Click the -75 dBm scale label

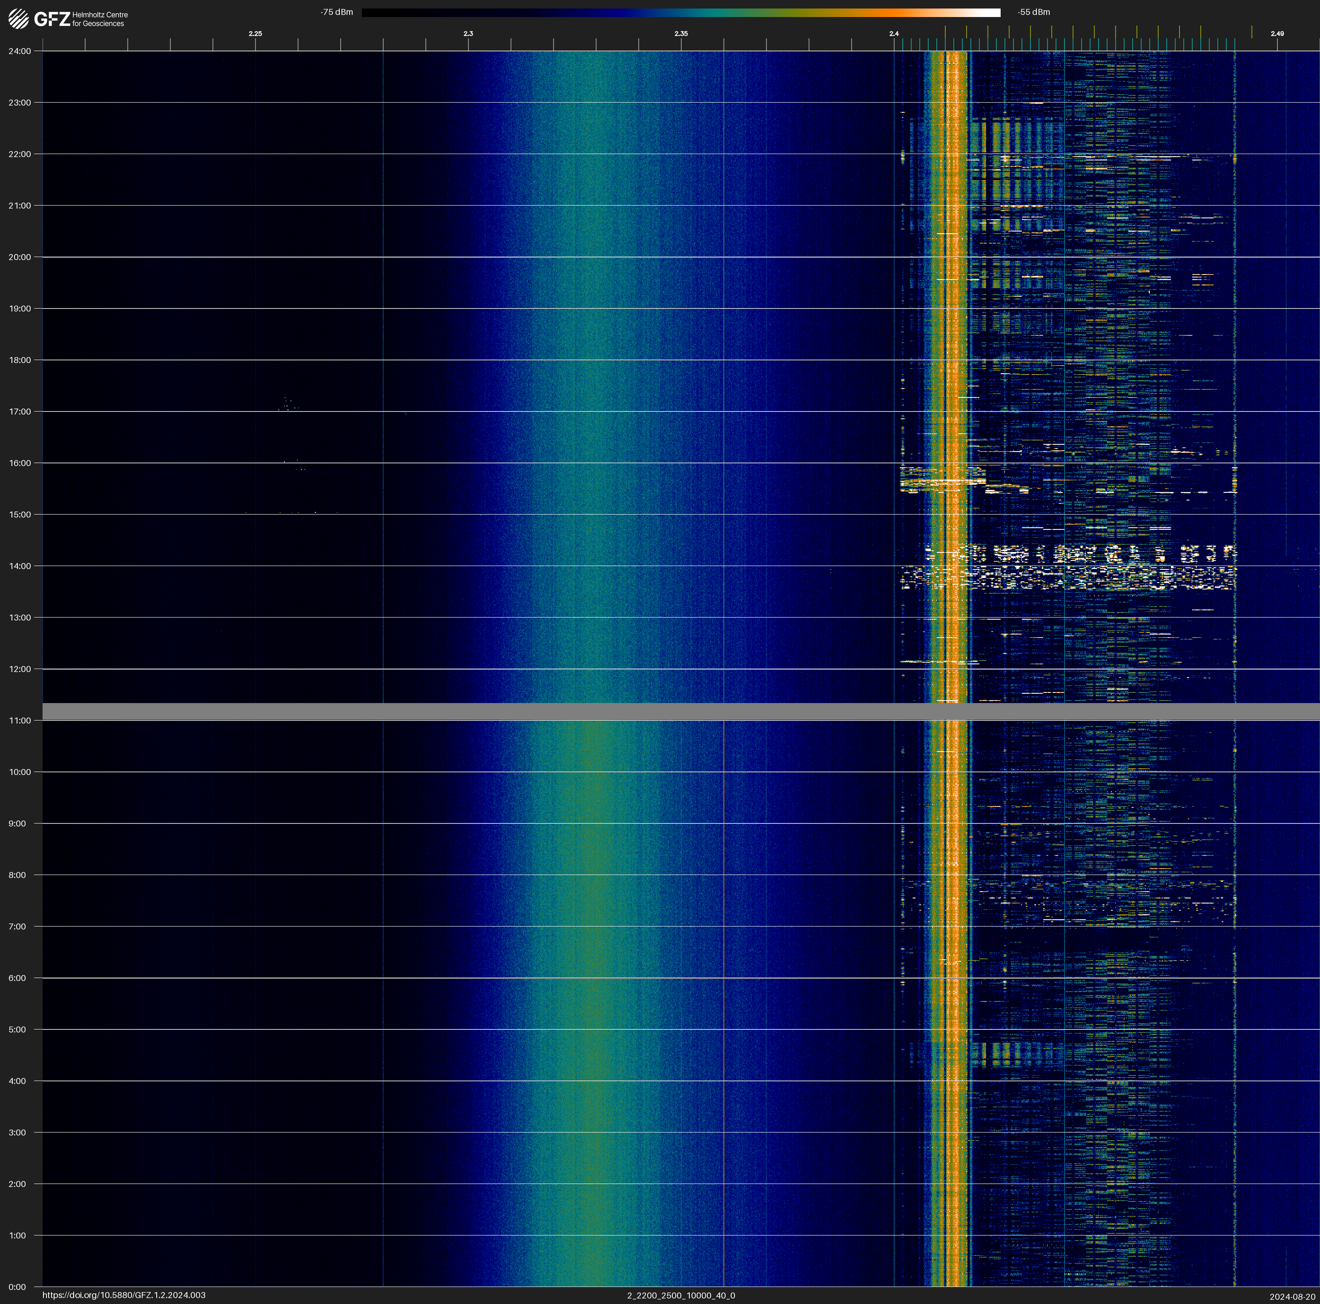coord(336,12)
